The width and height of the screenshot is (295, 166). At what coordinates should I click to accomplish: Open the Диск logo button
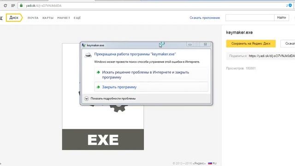(14, 18)
